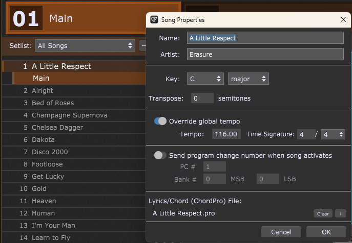
Task: Click the Cancel button
Action: [281, 232]
